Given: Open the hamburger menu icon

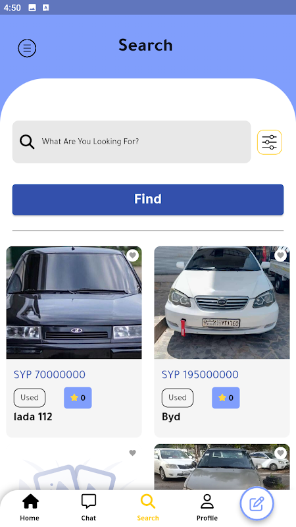Looking at the screenshot, I should (27, 48).
